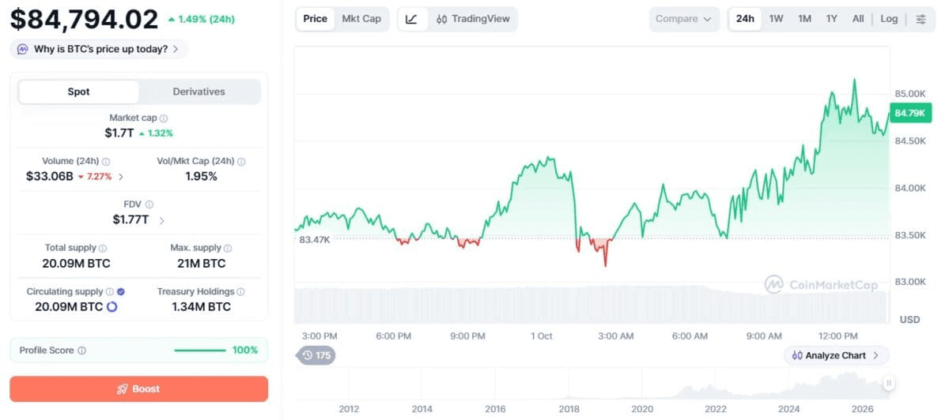The image size is (949, 420).
Task: Enable Log scale on chart
Action: (889, 19)
